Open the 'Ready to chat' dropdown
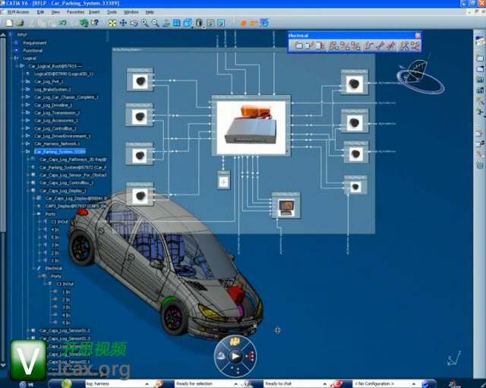The width and height of the screenshot is (486, 388). (324, 383)
